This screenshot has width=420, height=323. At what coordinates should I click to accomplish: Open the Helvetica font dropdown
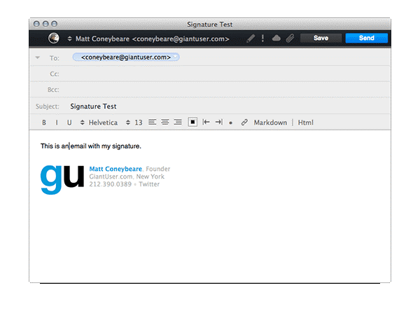[99, 123]
